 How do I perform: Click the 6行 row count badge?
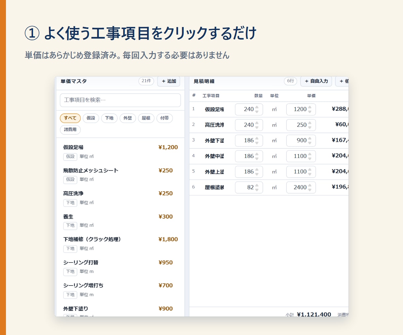tap(290, 81)
